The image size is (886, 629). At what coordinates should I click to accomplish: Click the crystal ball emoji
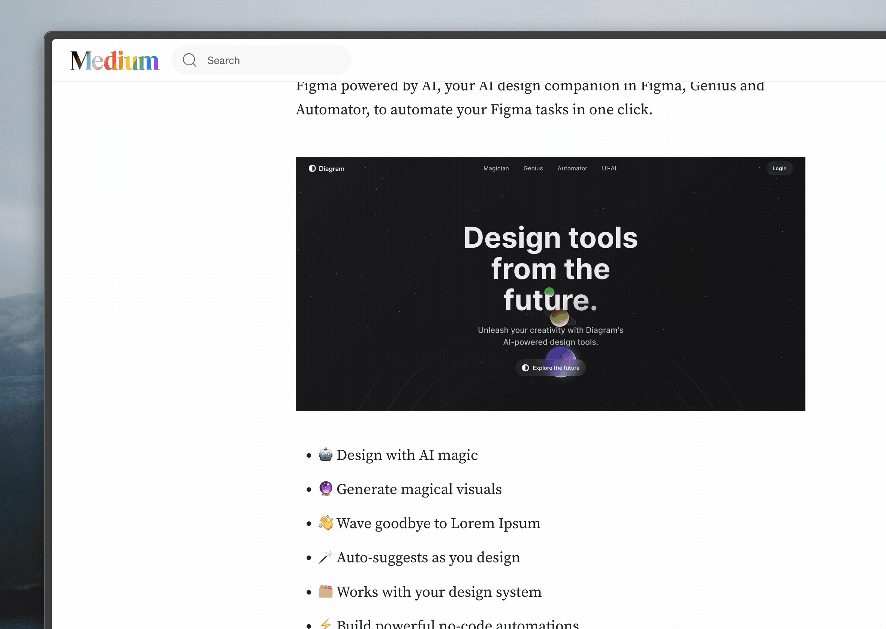pos(325,489)
